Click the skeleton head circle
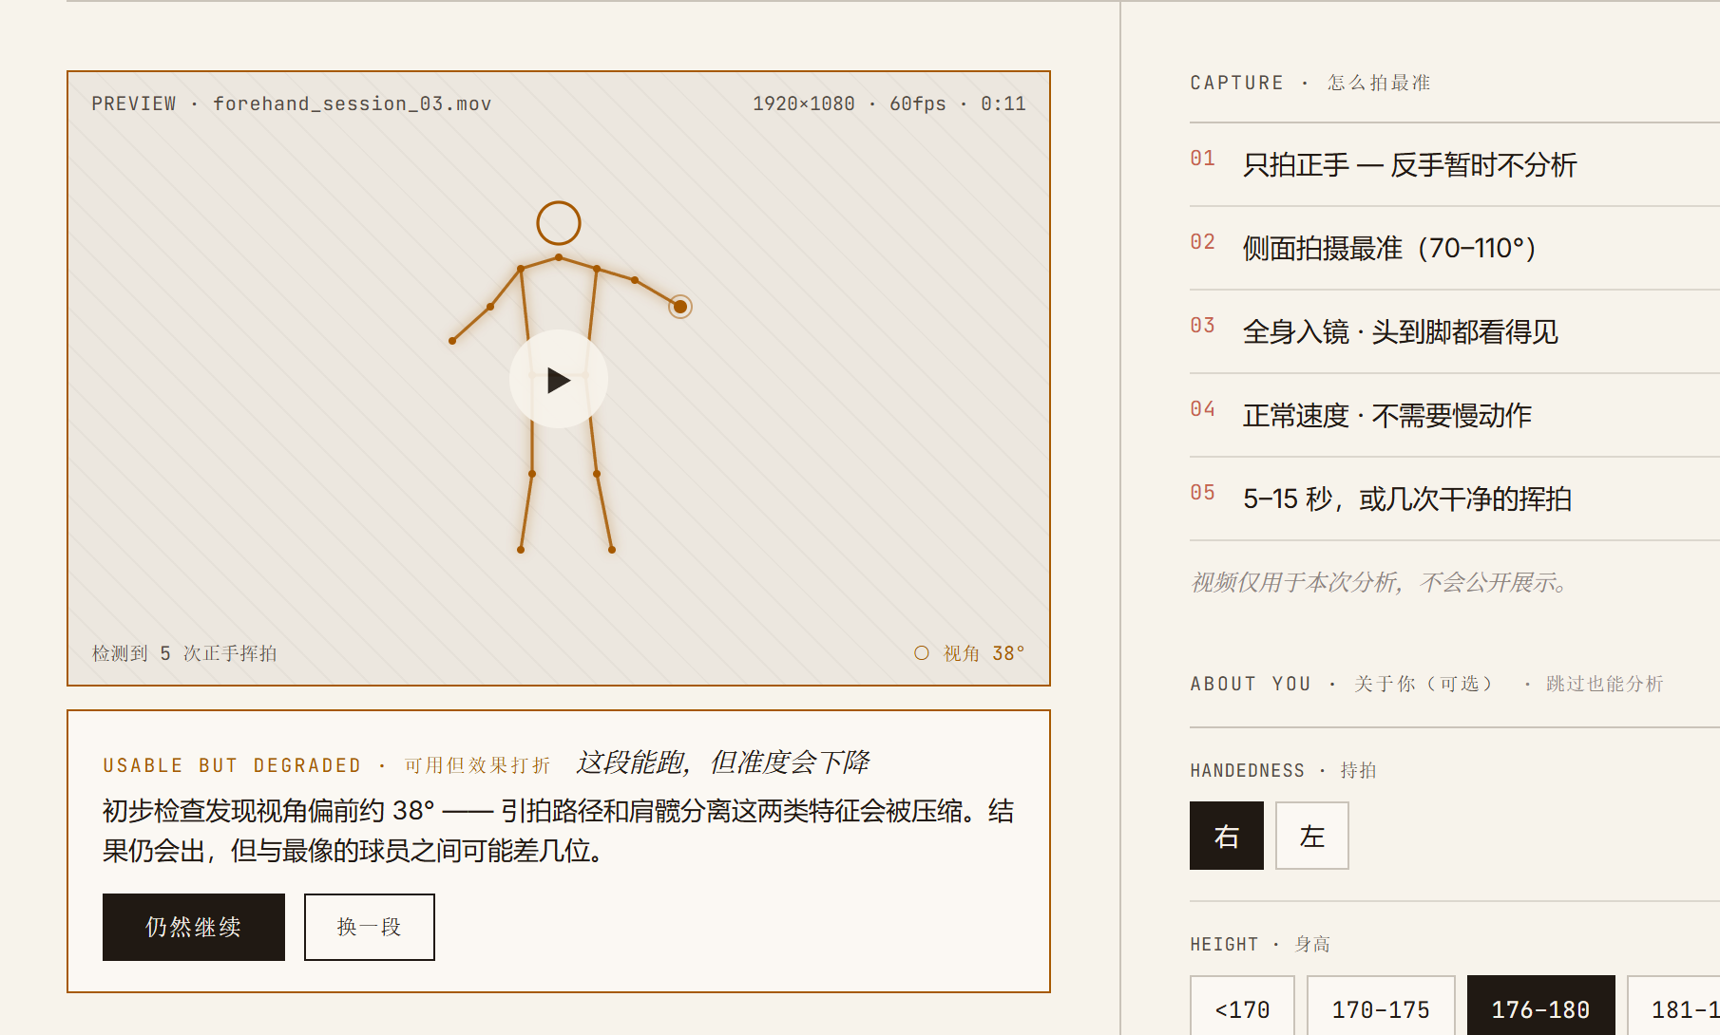The width and height of the screenshot is (1720, 1035). click(559, 223)
